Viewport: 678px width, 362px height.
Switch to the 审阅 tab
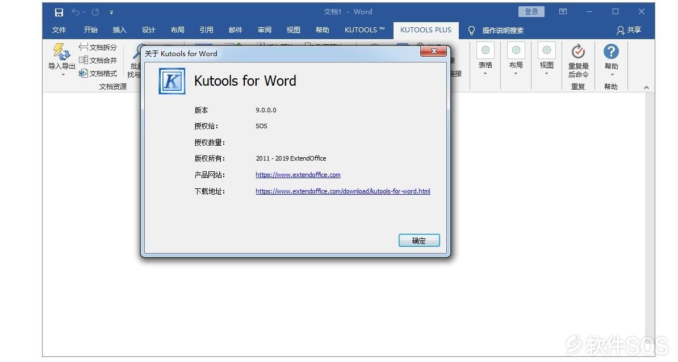click(x=264, y=30)
